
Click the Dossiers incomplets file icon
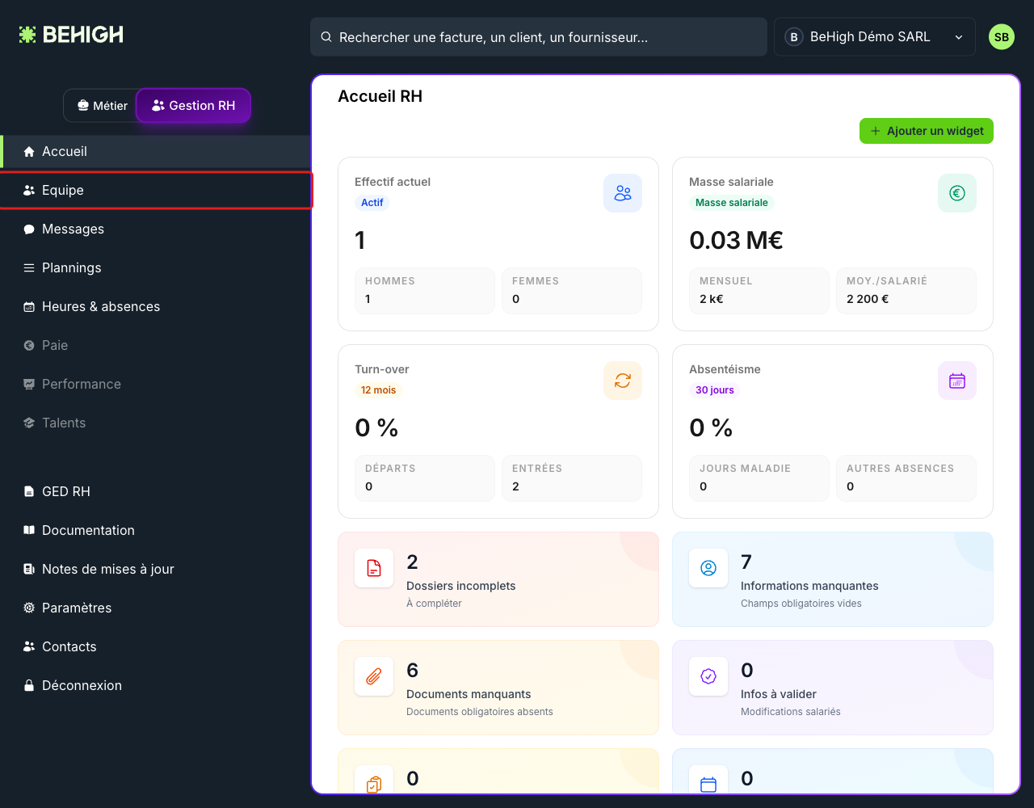(x=374, y=568)
